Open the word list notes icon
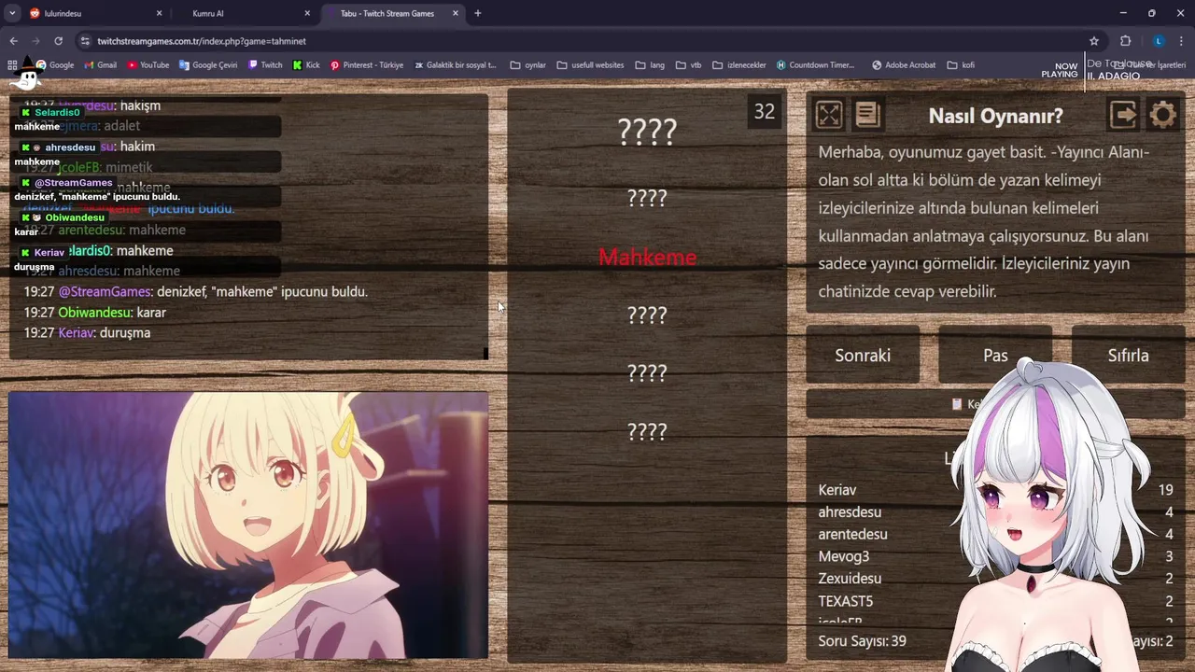This screenshot has width=1195, height=672. pyautogui.click(x=867, y=115)
